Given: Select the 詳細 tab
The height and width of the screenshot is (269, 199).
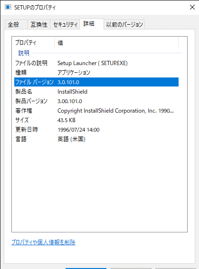Looking at the screenshot, I should click(x=92, y=24).
